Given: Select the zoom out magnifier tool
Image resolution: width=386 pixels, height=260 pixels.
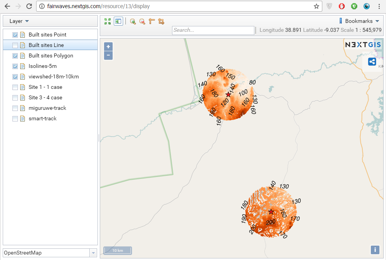Looking at the screenshot, I should 142,22.
